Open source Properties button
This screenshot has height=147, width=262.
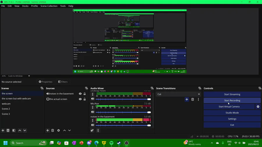(x=45, y=82)
